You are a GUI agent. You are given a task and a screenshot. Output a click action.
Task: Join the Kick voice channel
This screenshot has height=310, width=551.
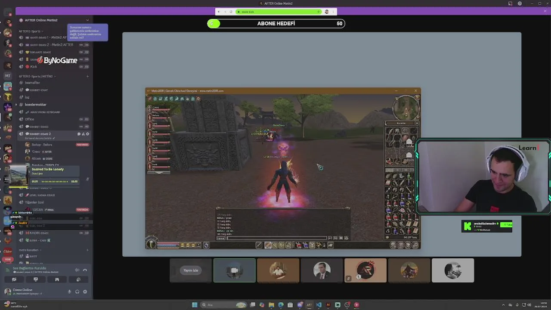pyautogui.click(x=54, y=67)
